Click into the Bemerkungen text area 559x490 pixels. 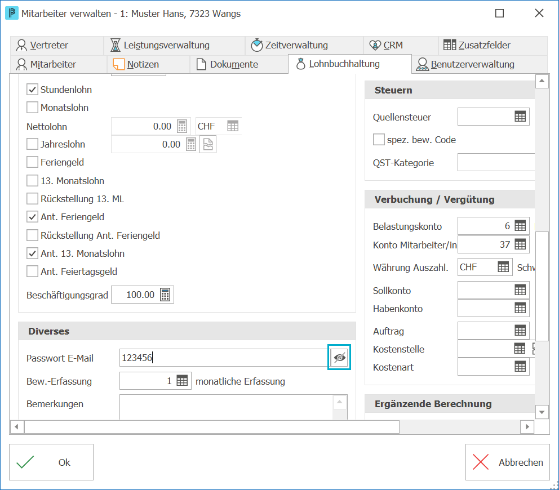[x=227, y=407]
